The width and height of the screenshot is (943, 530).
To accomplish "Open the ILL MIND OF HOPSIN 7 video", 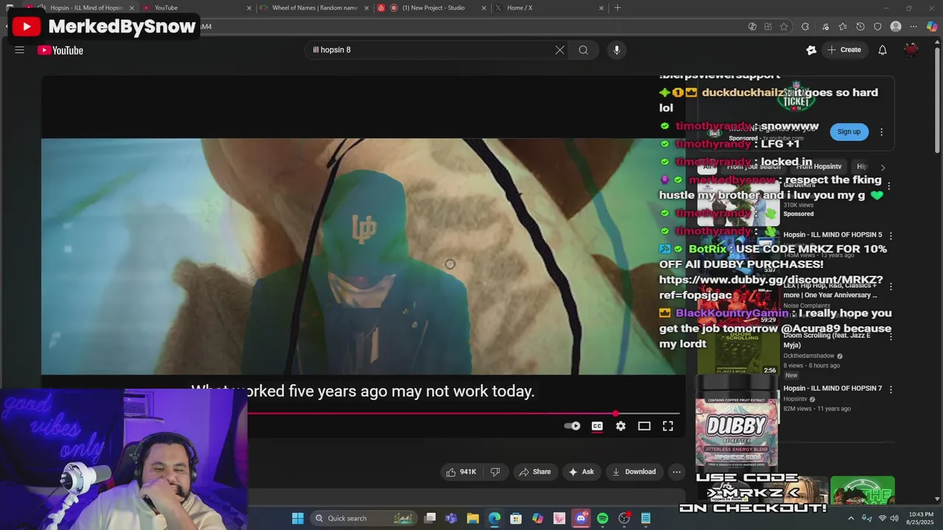I will click(x=832, y=388).
